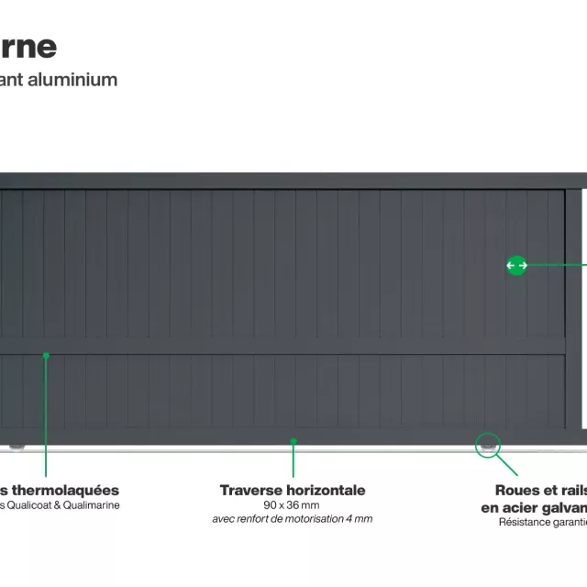Click the "aluminium" subtitle text
The height and width of the screenshot is (587, 587).
[76, 80]
